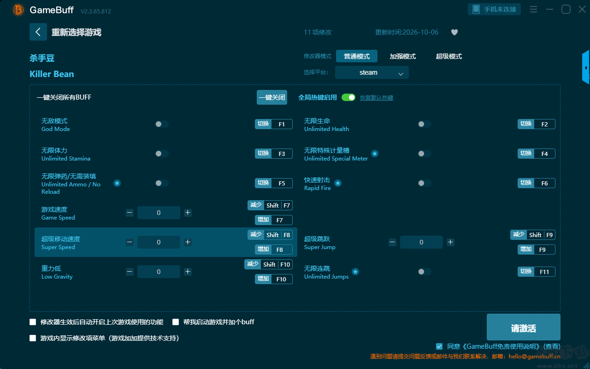Check 修改器生效后自动开启上次游戏使用的功能 checkbox
The height and width of the screenshot is (369, 590).
point(33,322)
